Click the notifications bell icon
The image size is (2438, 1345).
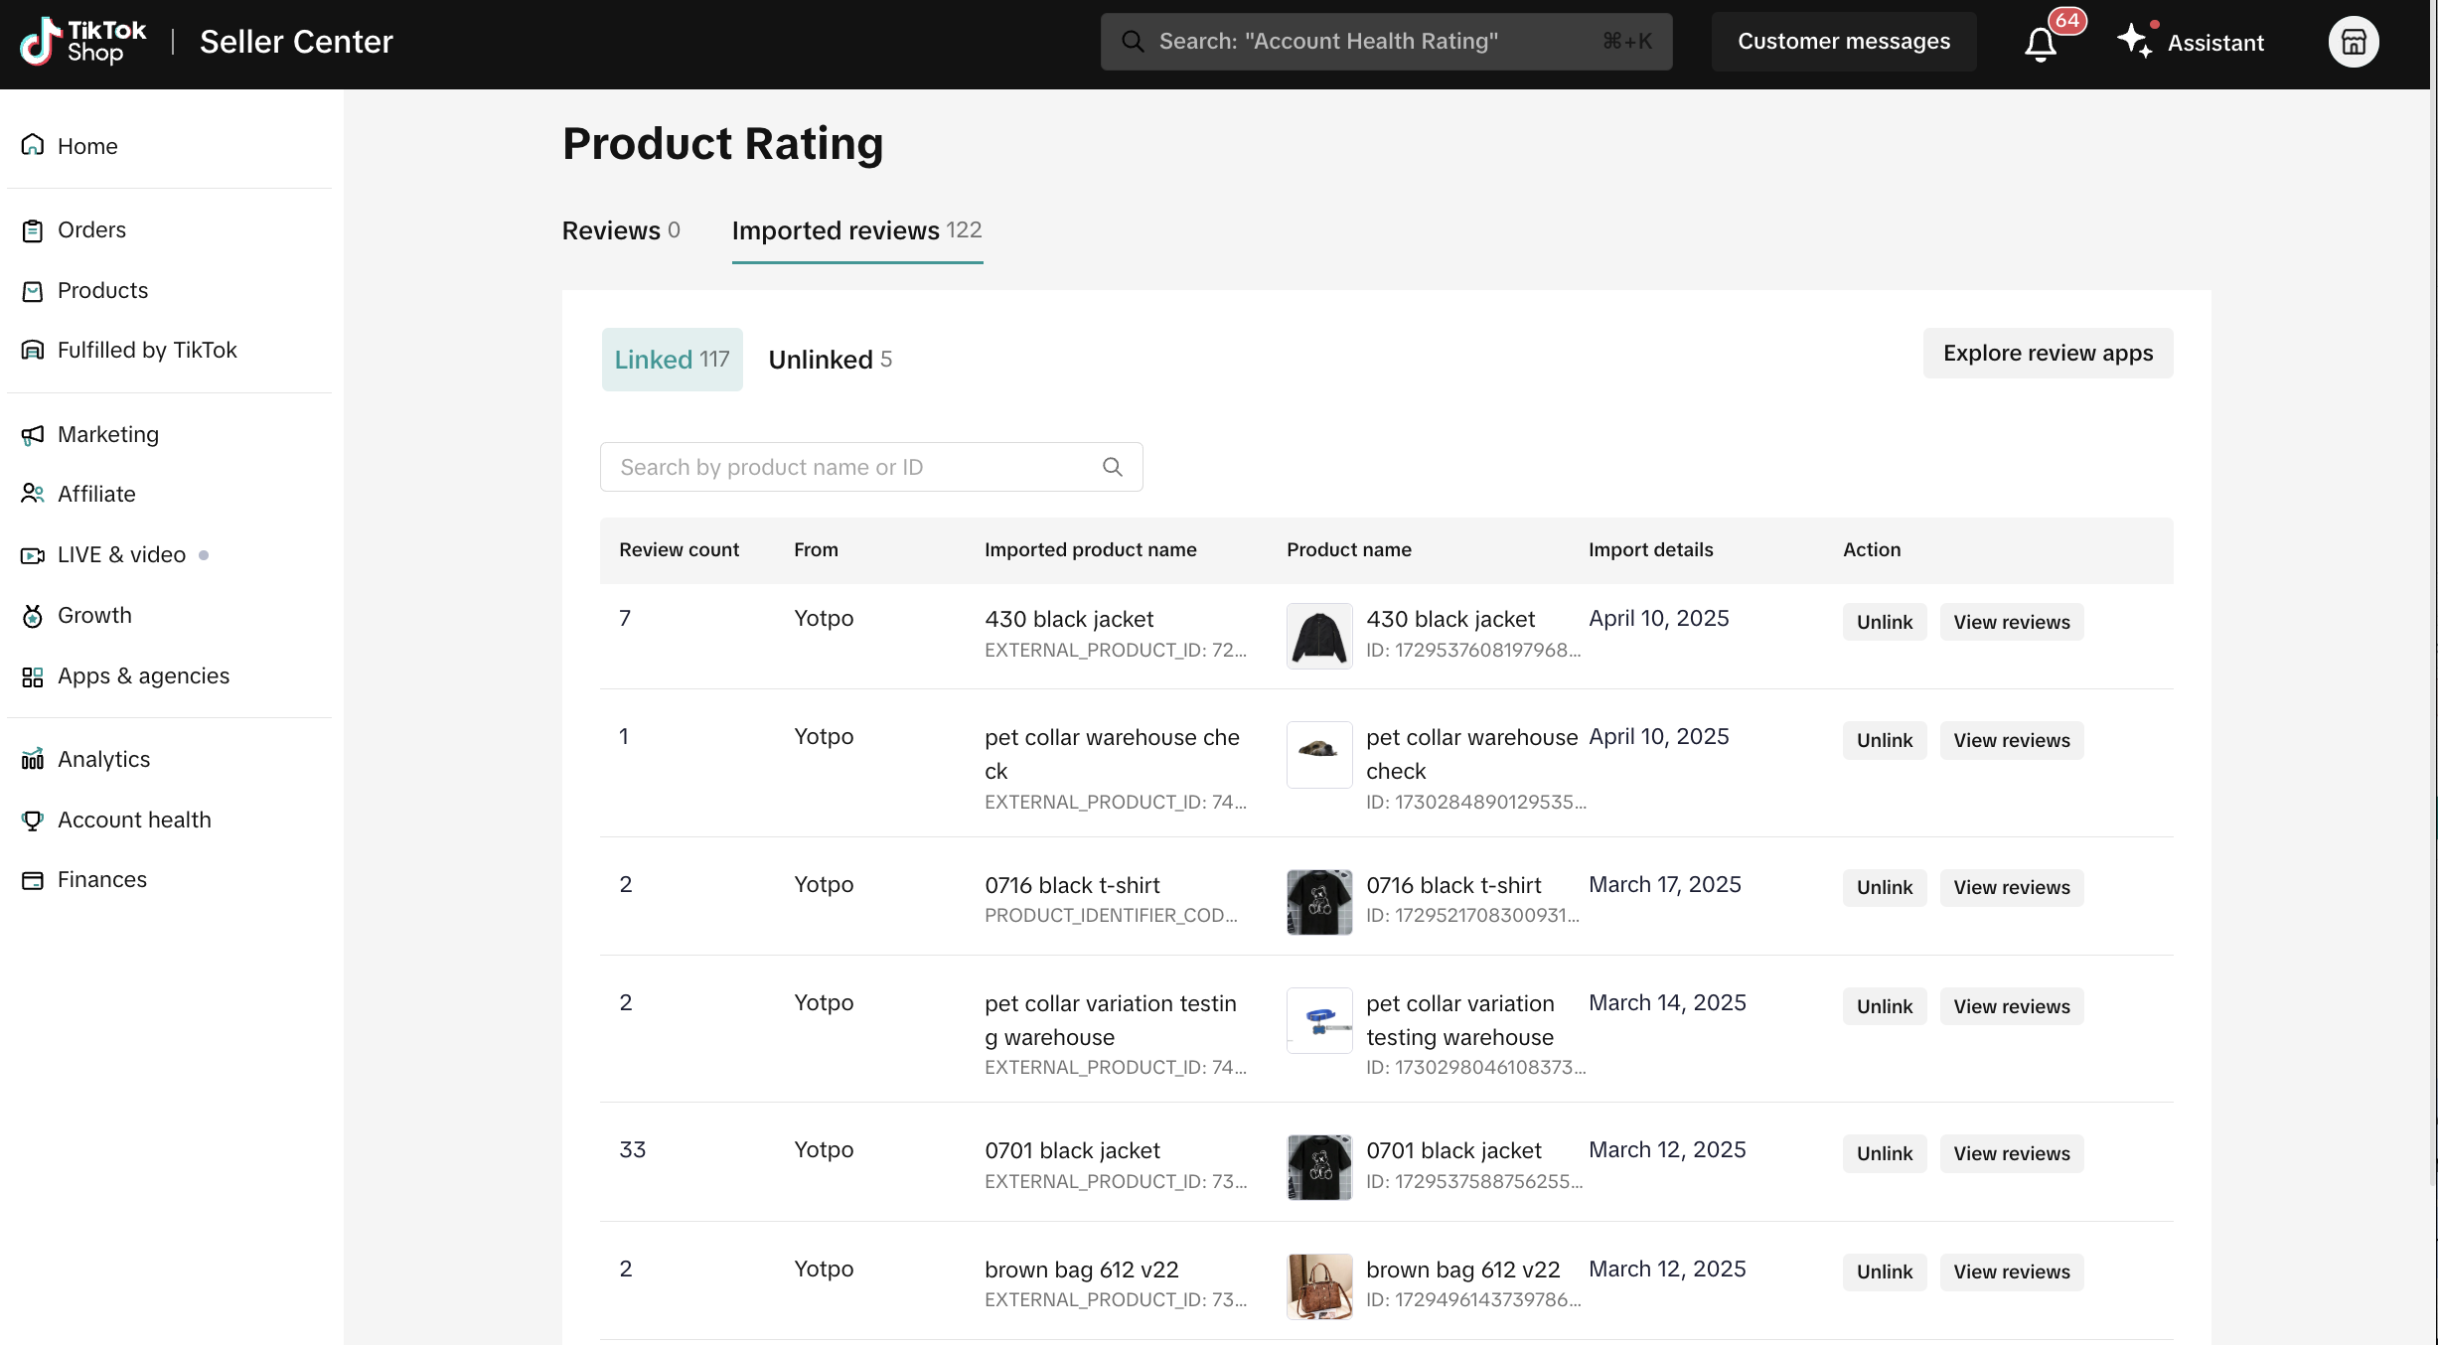coord(2041,44)
